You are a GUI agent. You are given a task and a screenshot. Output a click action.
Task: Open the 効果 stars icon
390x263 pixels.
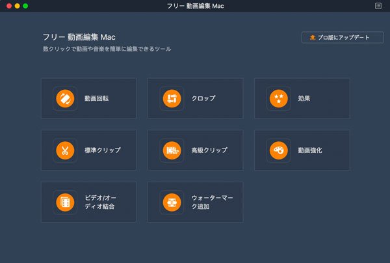click(x=279, y=99)
